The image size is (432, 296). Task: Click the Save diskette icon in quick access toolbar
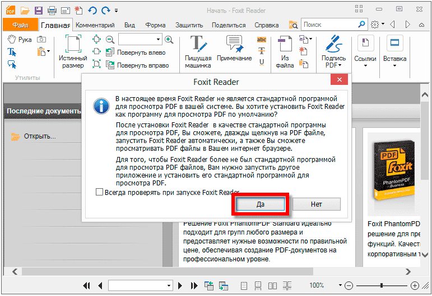click(x=39, y=11)
